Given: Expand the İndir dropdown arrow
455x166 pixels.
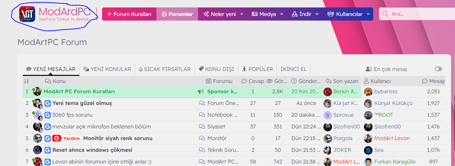Looking at the screenshot, I should point(317,14).
